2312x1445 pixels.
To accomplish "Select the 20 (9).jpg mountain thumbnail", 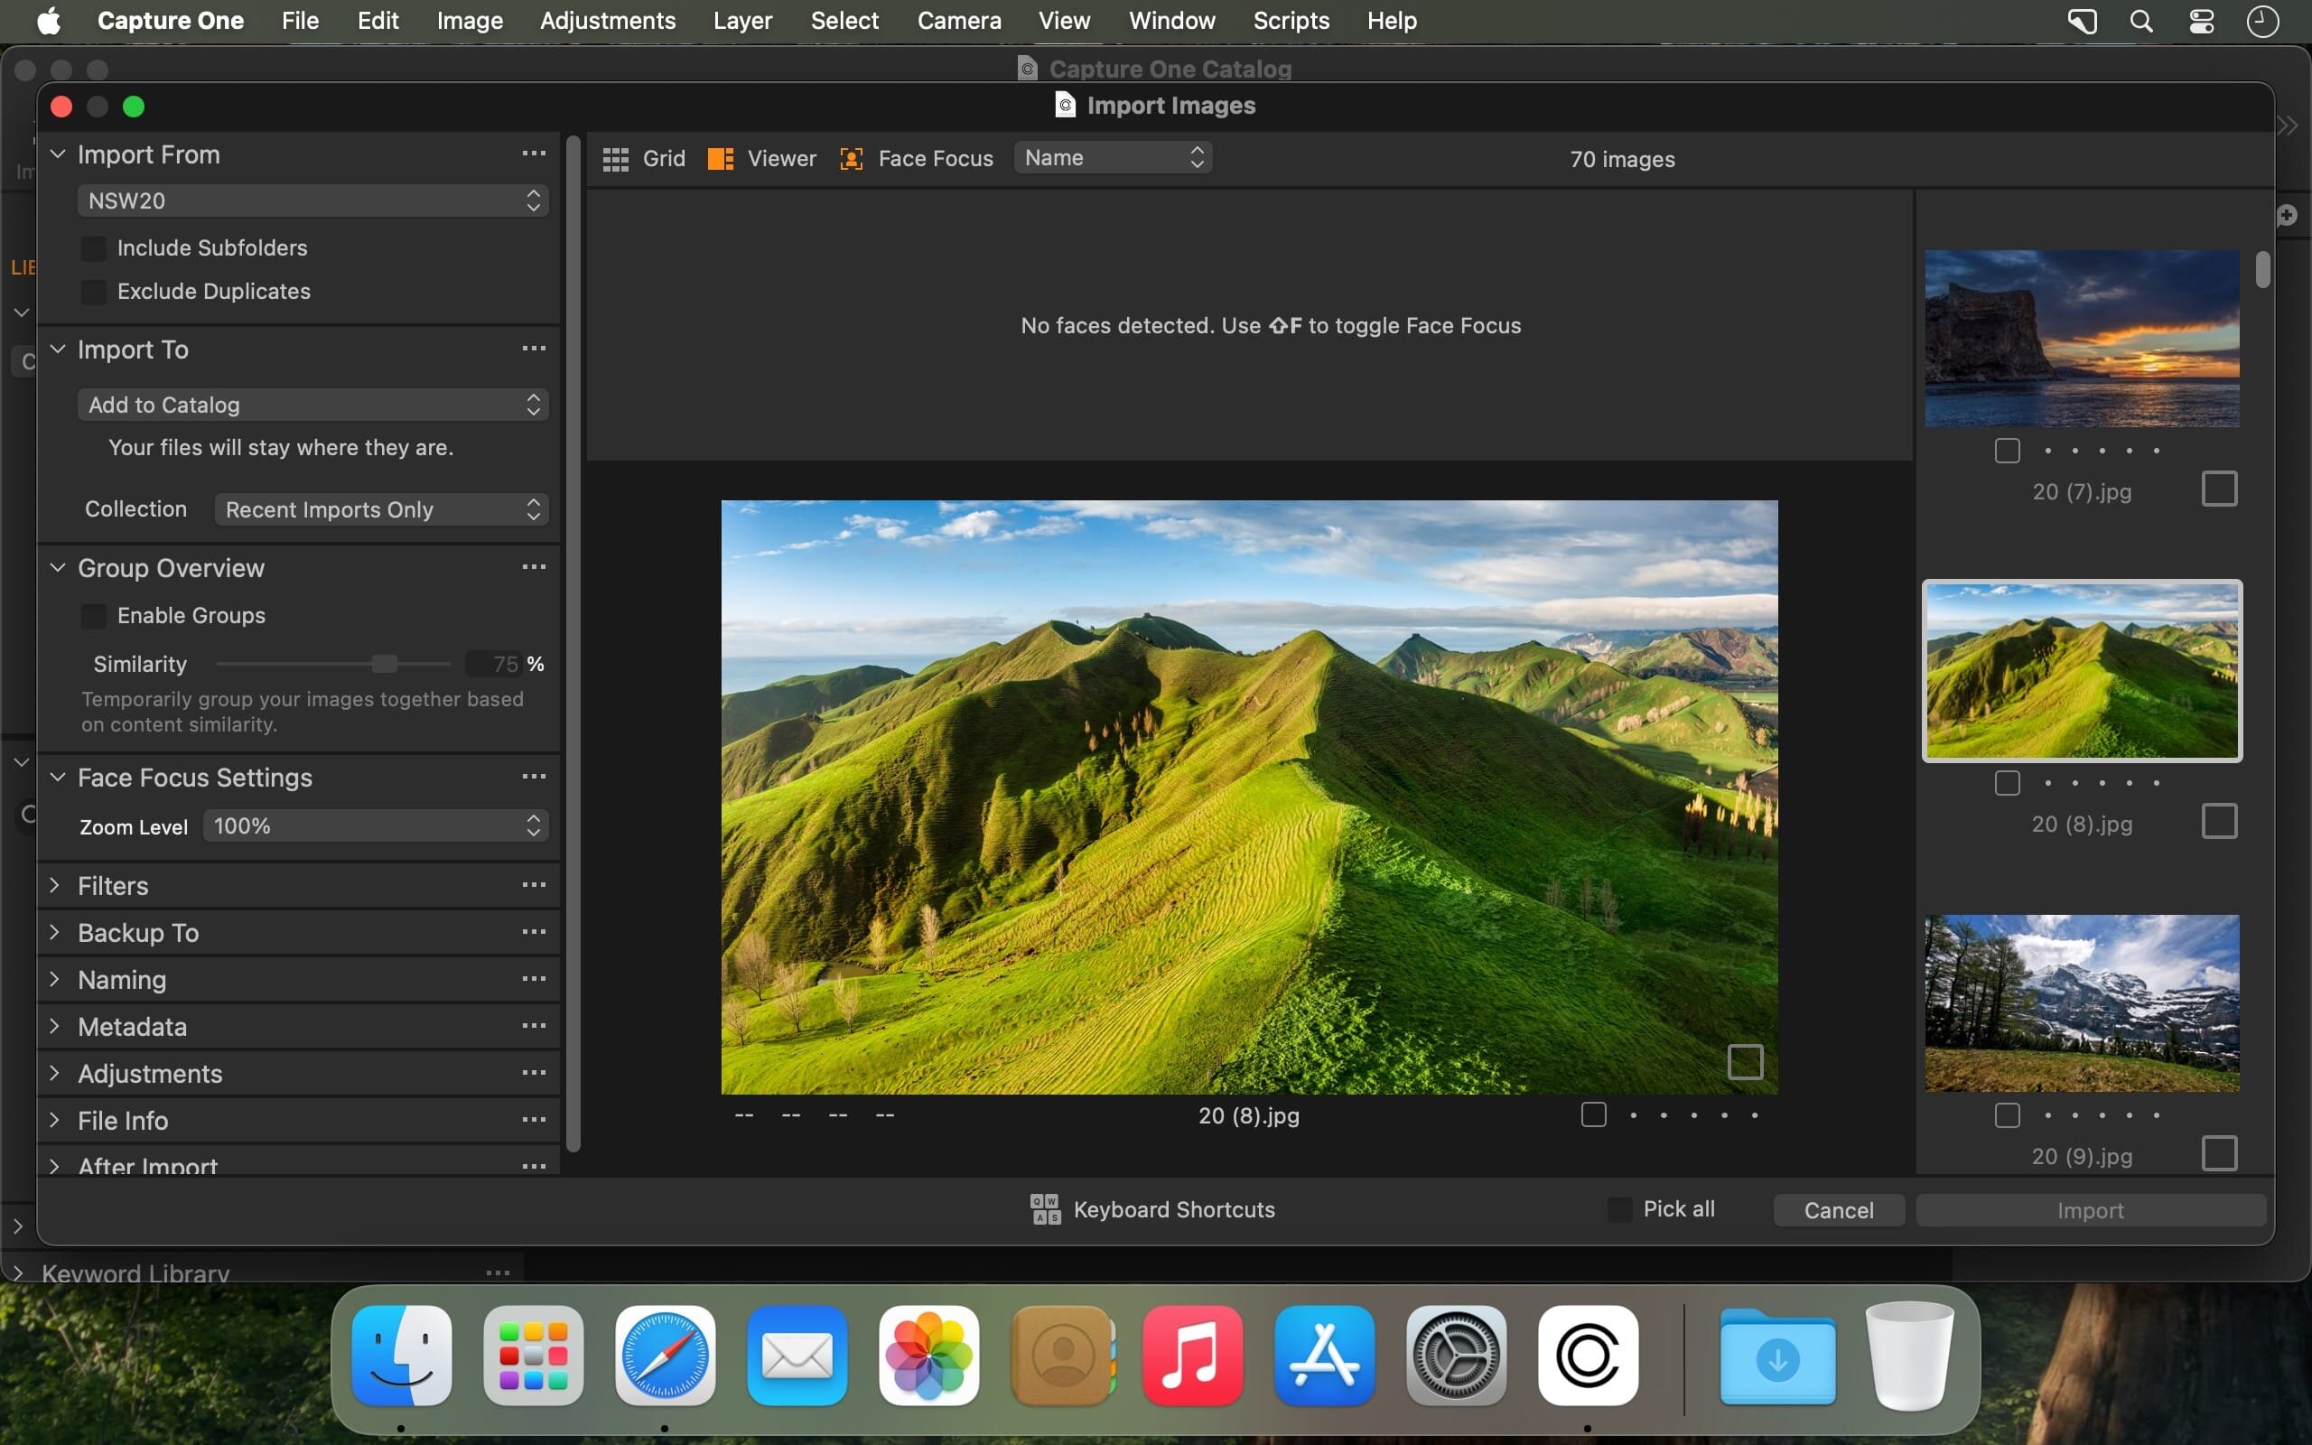I will (2081, 1002).
